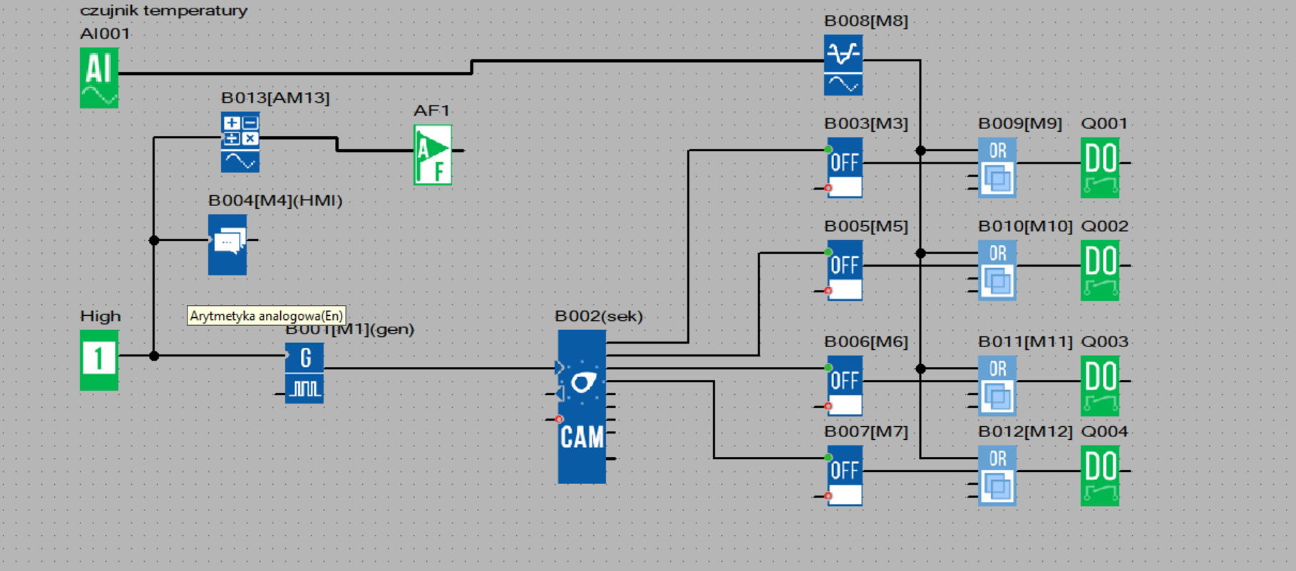Click the Q002 label text

pos(1104,226)
